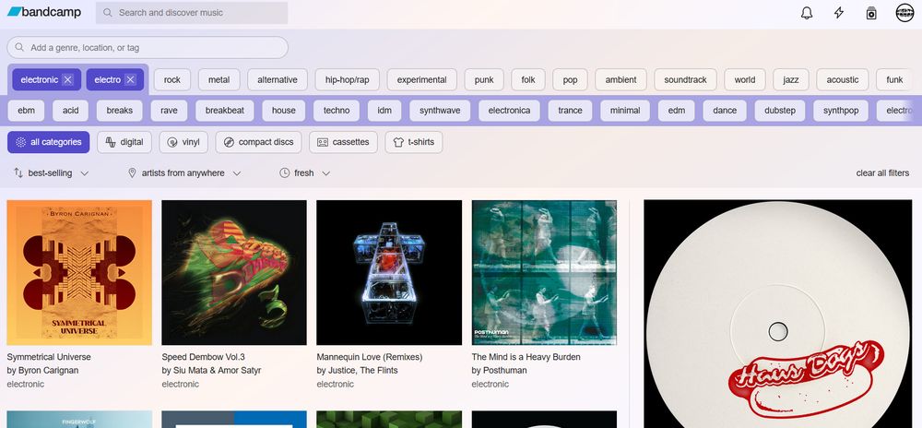Viewport: 922px width, 428px height.
Task: Select the all categories format filter
Action: point(49,142)
